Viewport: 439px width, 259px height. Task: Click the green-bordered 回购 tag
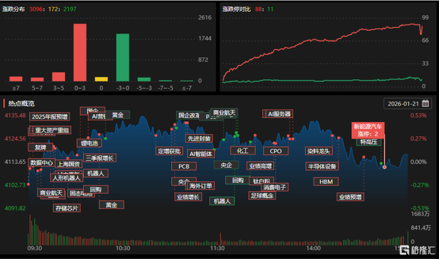[238, 181]
